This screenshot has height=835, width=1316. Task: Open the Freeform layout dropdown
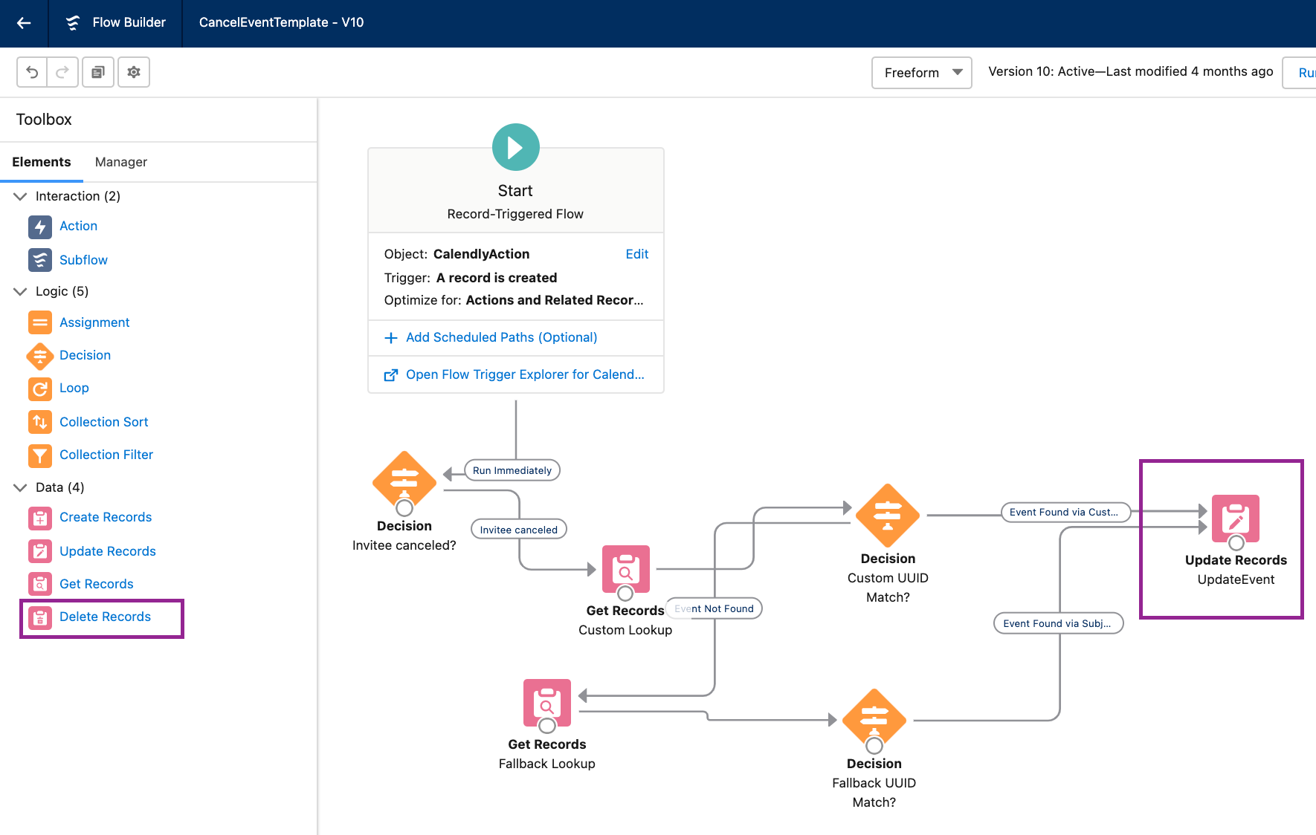[x=921, y=73]
